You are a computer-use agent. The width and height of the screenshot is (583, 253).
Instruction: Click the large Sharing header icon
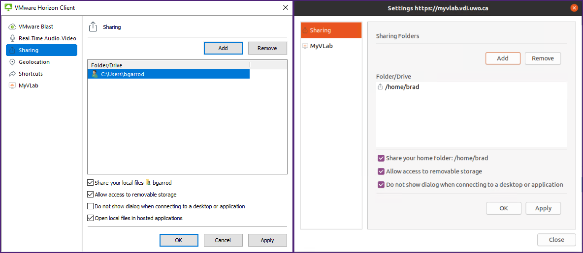pyautogui.click(x=93, y=27)
